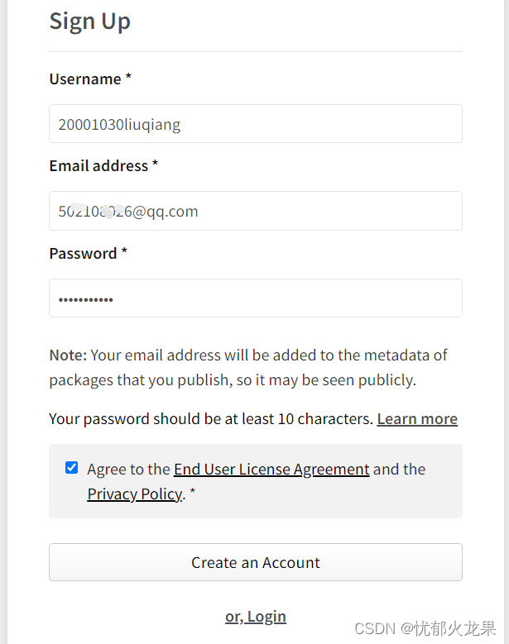Focus the Username input field
The height and width of the screenshot is (644, 509).
pos(255,124)
